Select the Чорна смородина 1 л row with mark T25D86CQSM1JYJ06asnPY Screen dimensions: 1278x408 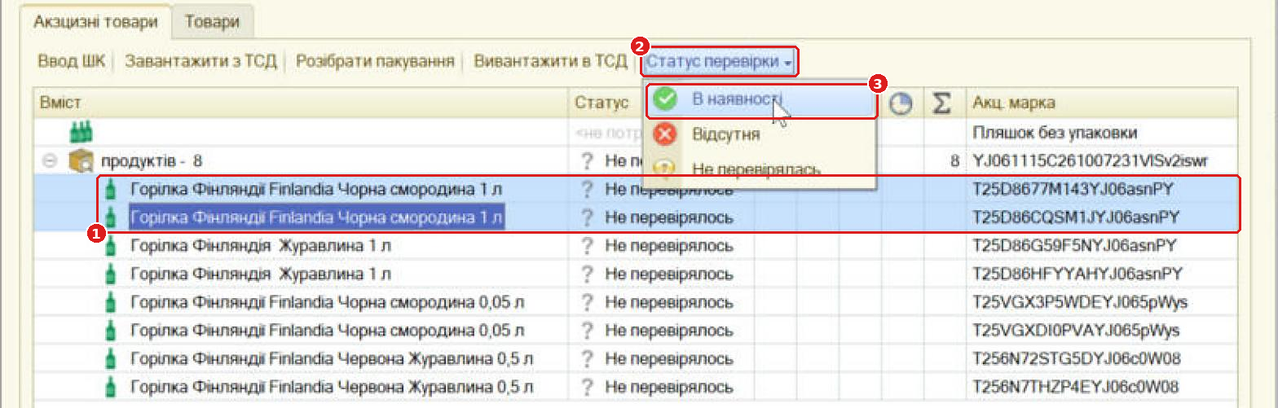click(x=636, y=217)
